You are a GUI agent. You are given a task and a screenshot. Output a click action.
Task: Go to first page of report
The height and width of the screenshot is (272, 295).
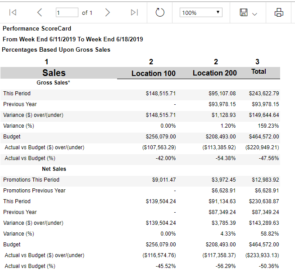[x=13, y=13]
